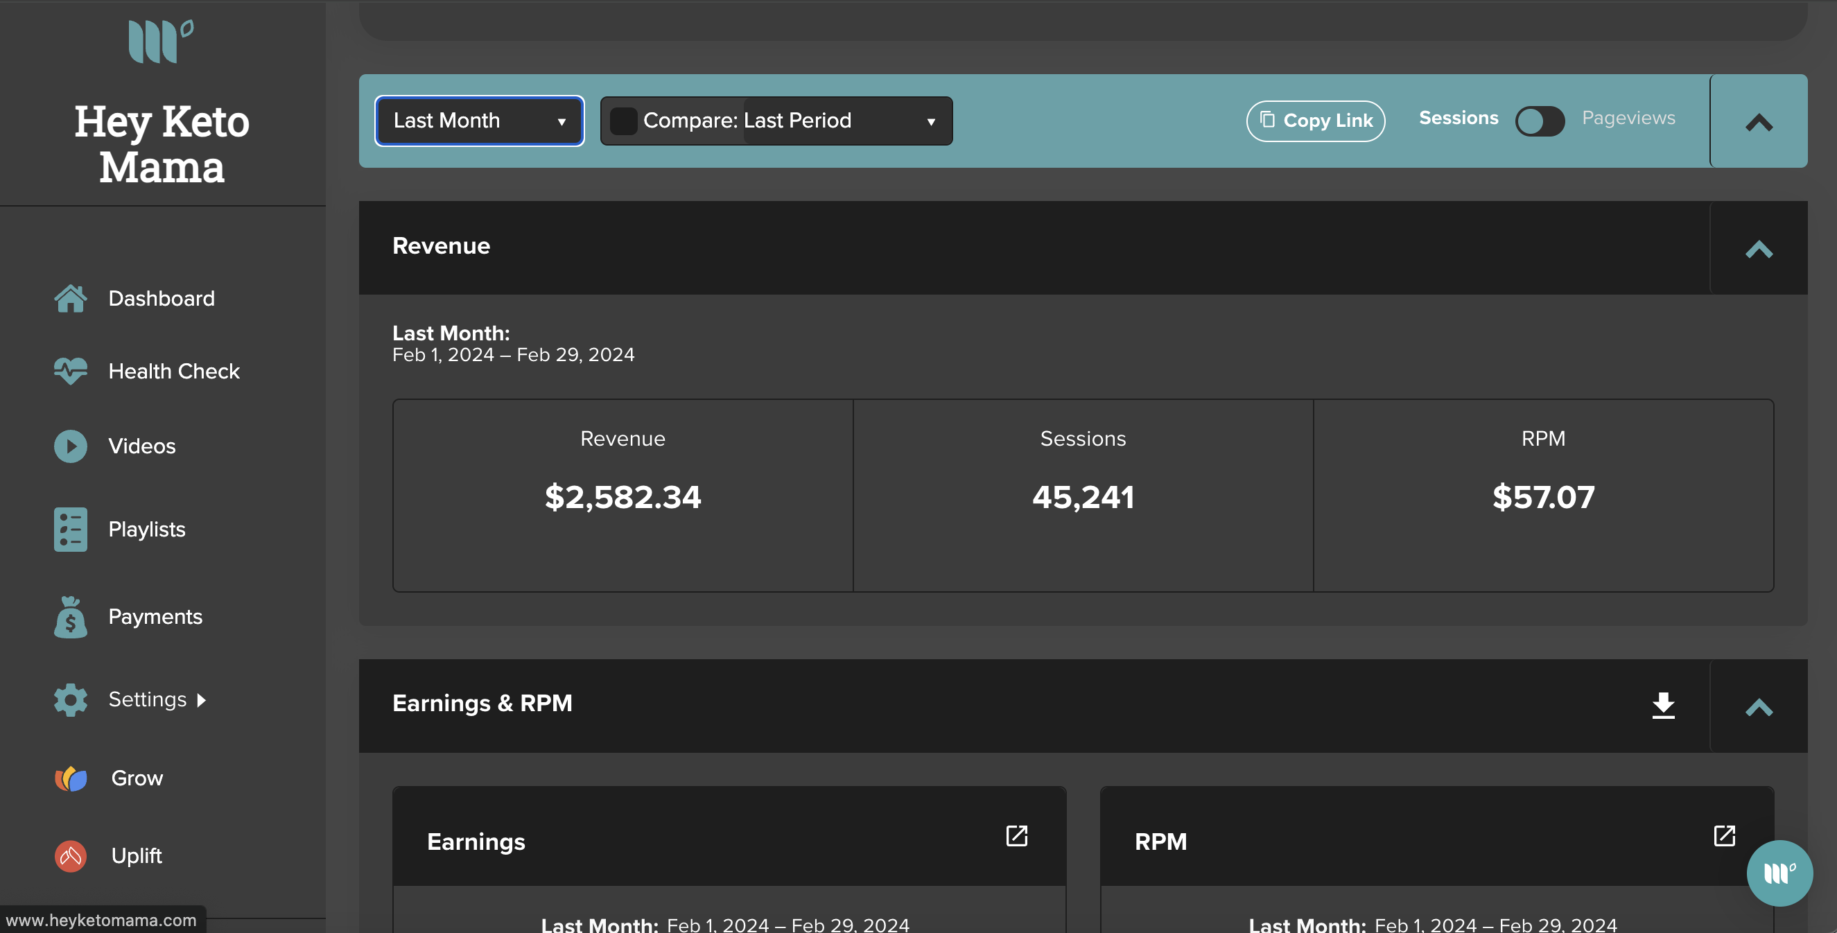Select the Pageviews label
This screenshot has width=1837, height=933.
[1628, 118]
